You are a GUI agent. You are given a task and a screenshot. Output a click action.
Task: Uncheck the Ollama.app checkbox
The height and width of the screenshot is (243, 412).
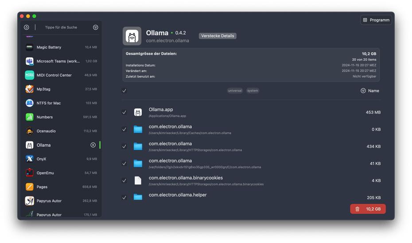pyautogui.click(x=124, y=113)
